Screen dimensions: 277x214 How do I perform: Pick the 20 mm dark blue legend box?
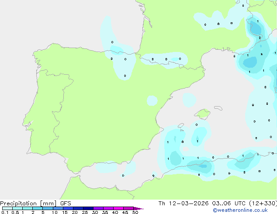[78, 208]
